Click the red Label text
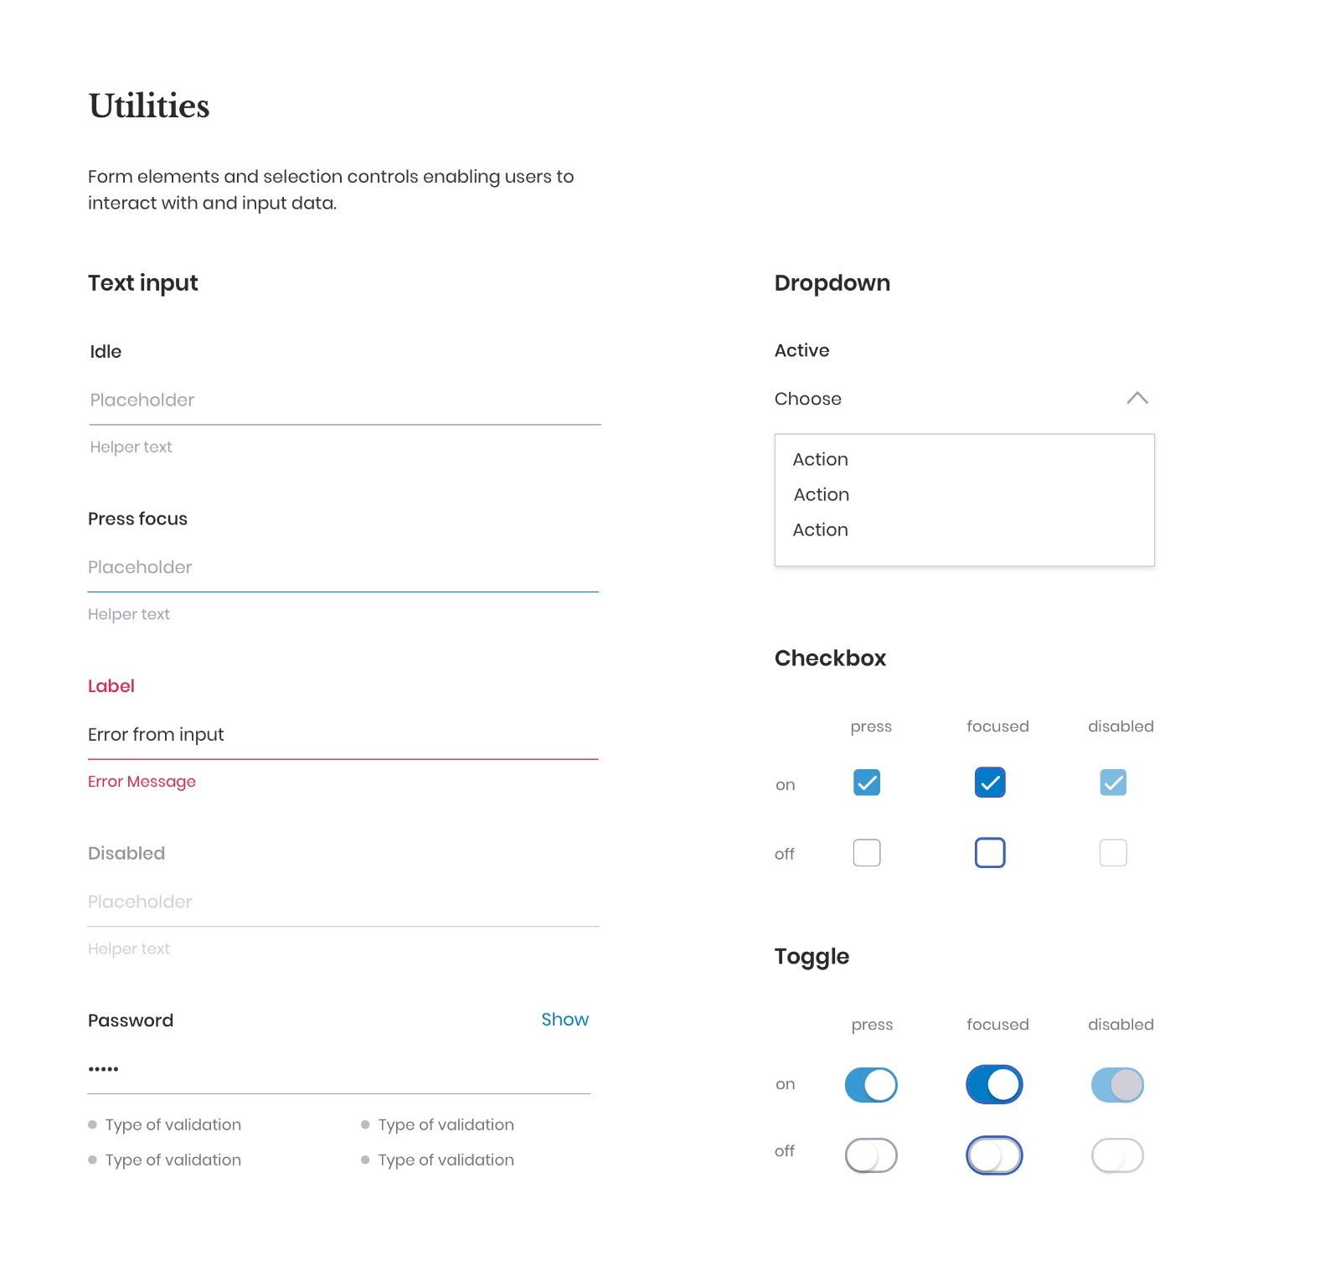The width and height of the screenshot is (1340, 1261). (111, 686)
